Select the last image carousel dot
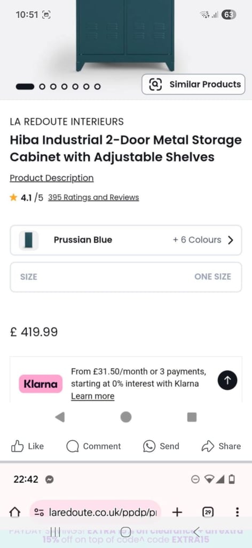The image size is (252, 548). [98, 86]
